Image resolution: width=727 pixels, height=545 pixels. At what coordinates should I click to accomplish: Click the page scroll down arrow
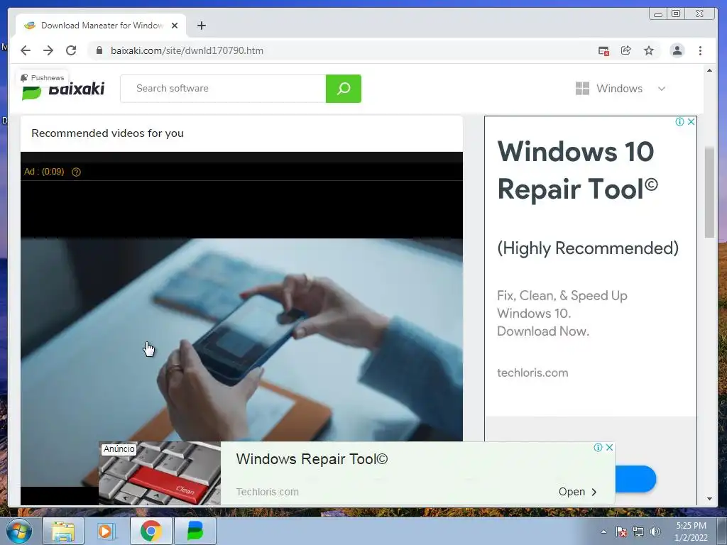point(709,499)
